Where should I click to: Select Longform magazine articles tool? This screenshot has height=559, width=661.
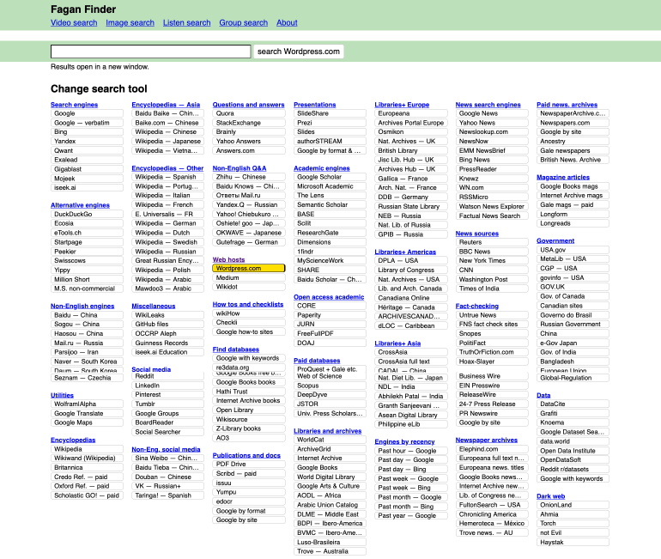(x=573, y=214)
